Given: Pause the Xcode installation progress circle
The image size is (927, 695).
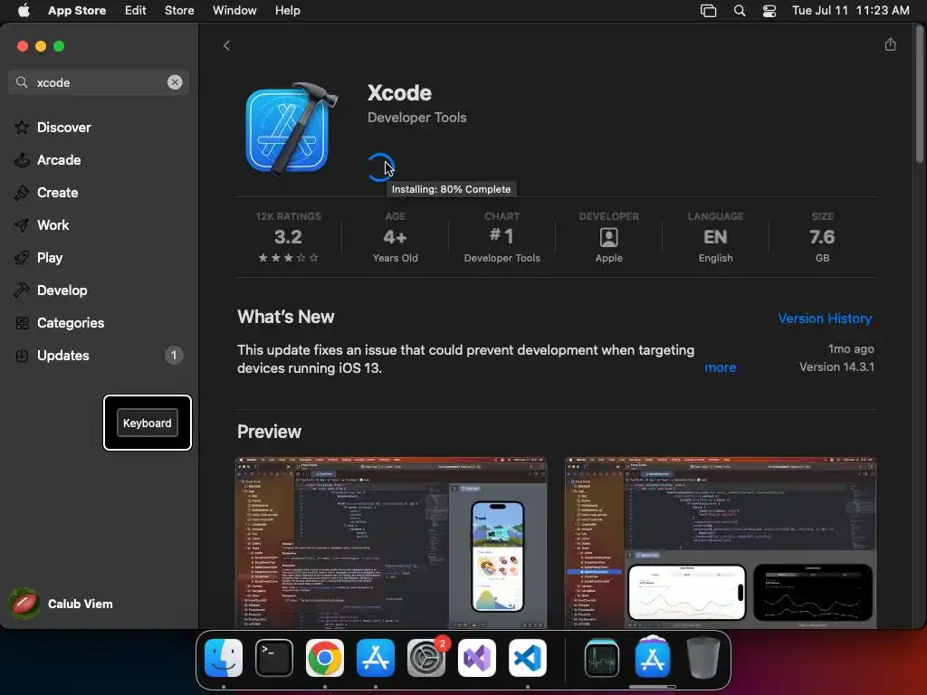Looking at the screenshot, I should (x=380, y=167).
